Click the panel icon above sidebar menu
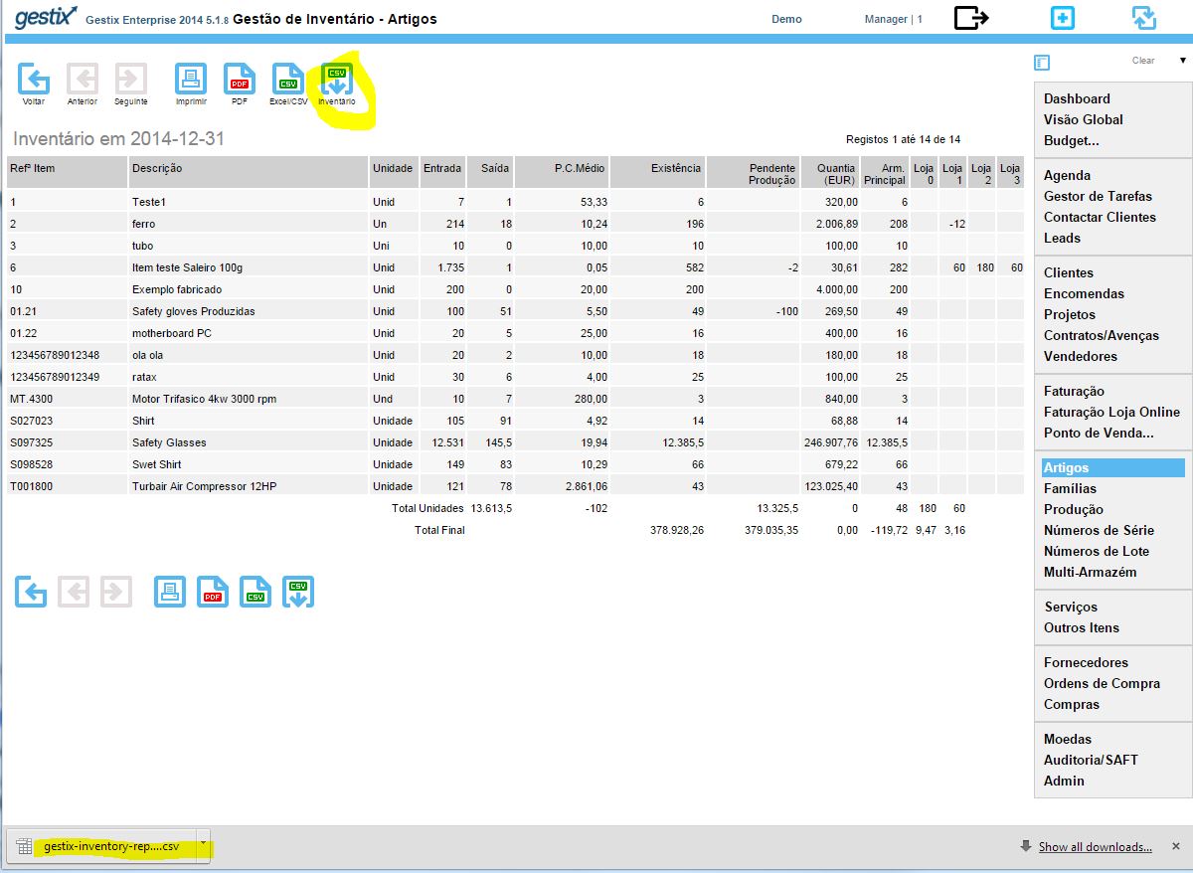Image resolution: width=1193 pixels, height=873 pixels. [1042, 62]
